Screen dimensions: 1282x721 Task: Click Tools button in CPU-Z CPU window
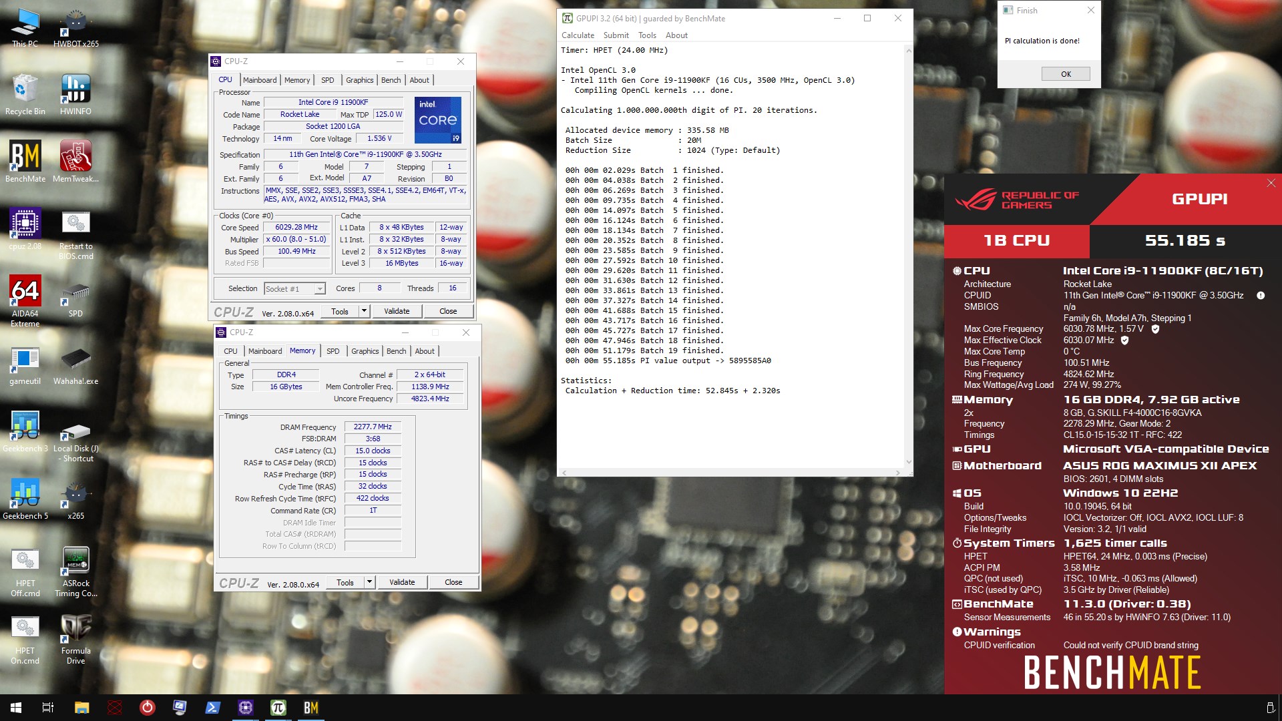(x=340, y=311)
